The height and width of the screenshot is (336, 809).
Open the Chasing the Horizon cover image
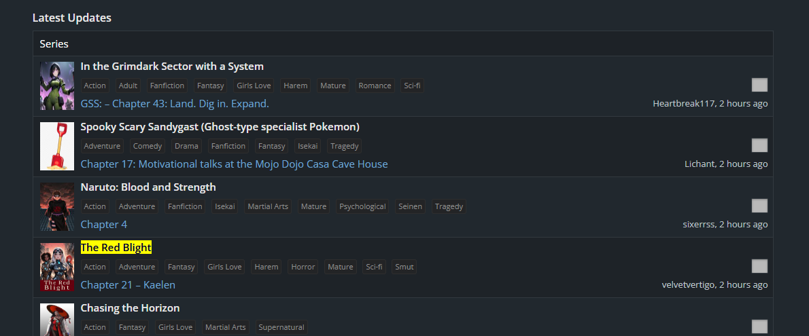pyautogui.click(x=56, y=320)
